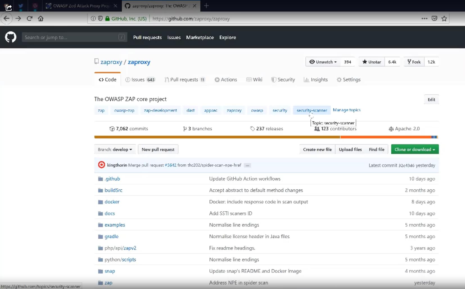465x289 pixels.
Task: Click Manage topics link
Action: [x=347, y=110]
